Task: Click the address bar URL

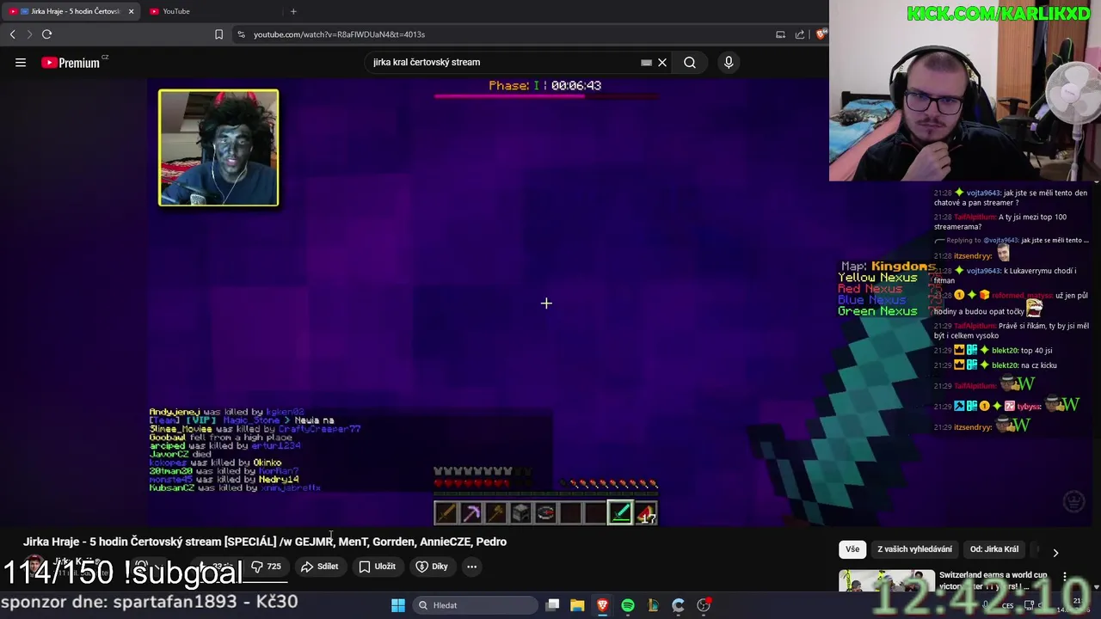Action: coord(339,34)
